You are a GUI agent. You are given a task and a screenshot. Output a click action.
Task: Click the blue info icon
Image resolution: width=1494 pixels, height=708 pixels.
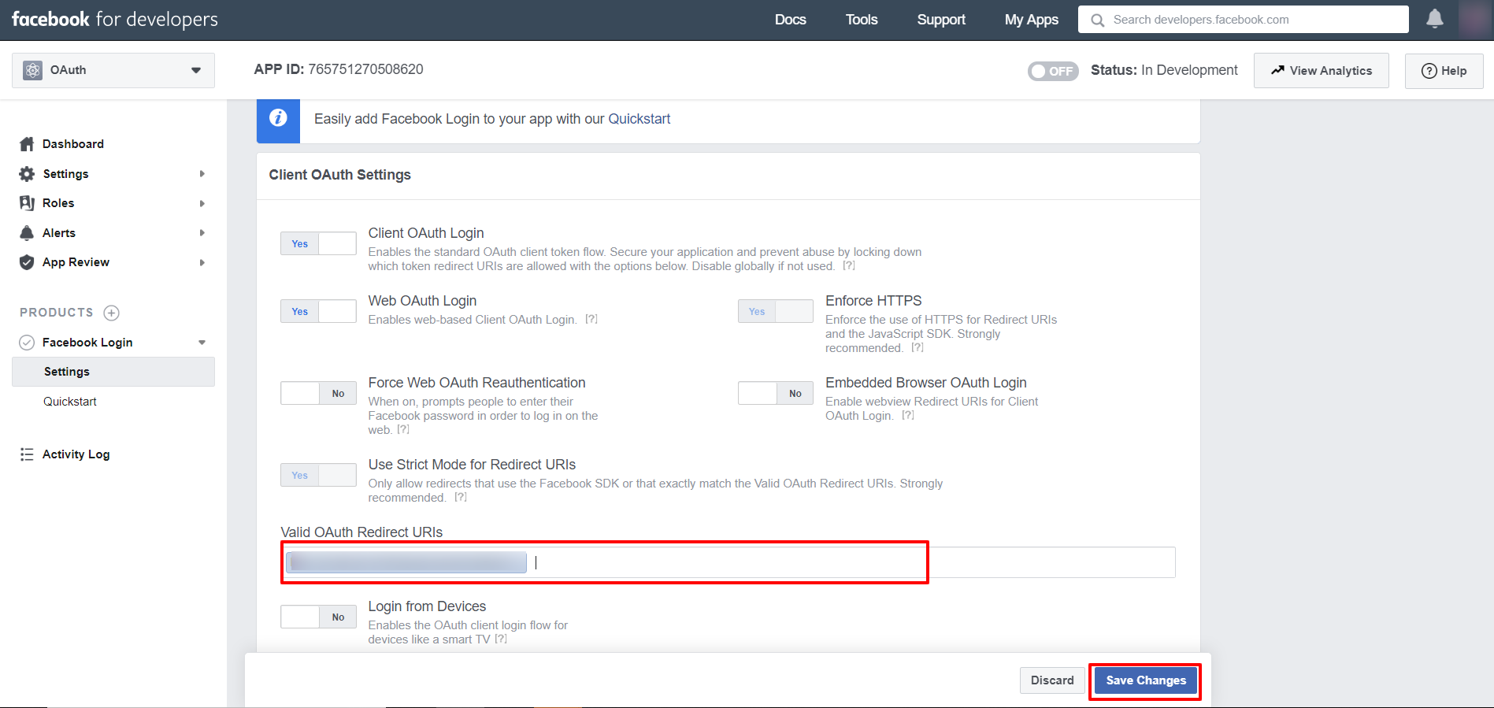[278, 118]
